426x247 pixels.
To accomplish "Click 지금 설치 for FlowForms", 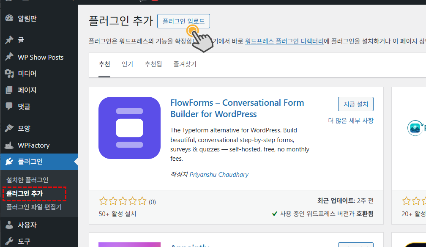I will click(x=356, y=104).
